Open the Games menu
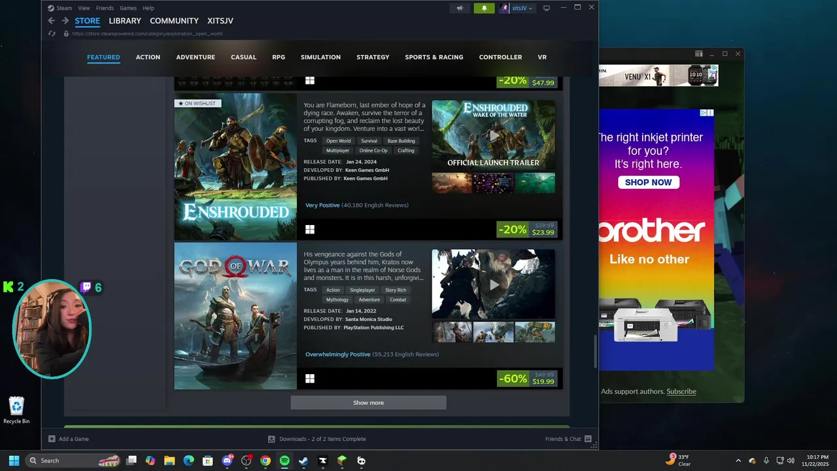 [x=128, y=8]
